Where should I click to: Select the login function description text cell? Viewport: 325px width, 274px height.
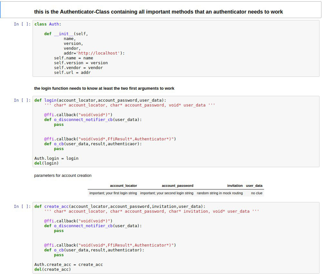[104, 88]
